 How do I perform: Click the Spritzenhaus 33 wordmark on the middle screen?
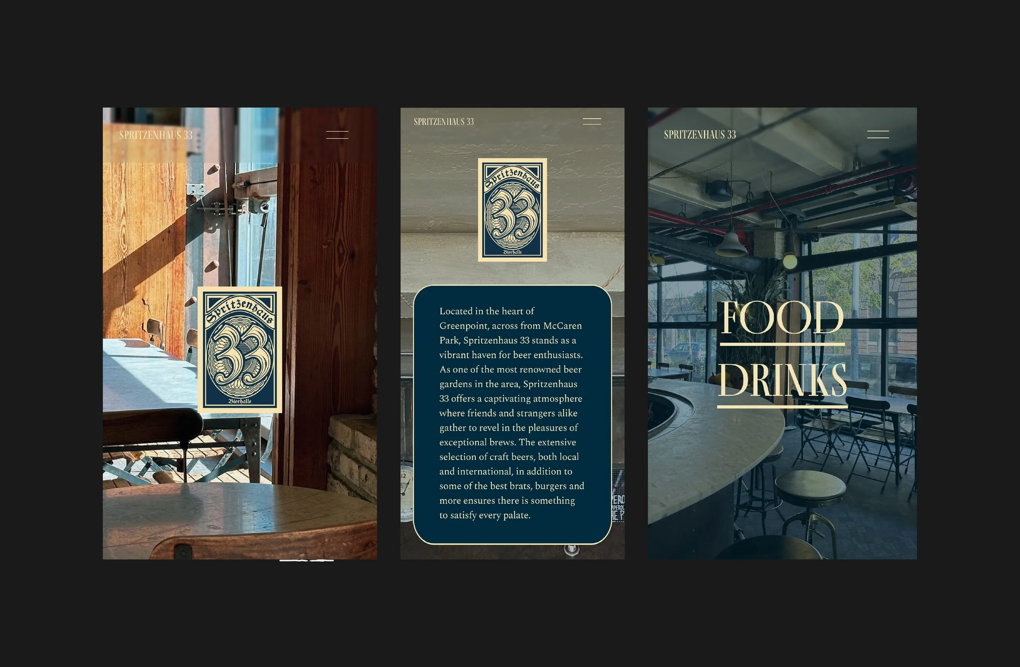[443, 121]
